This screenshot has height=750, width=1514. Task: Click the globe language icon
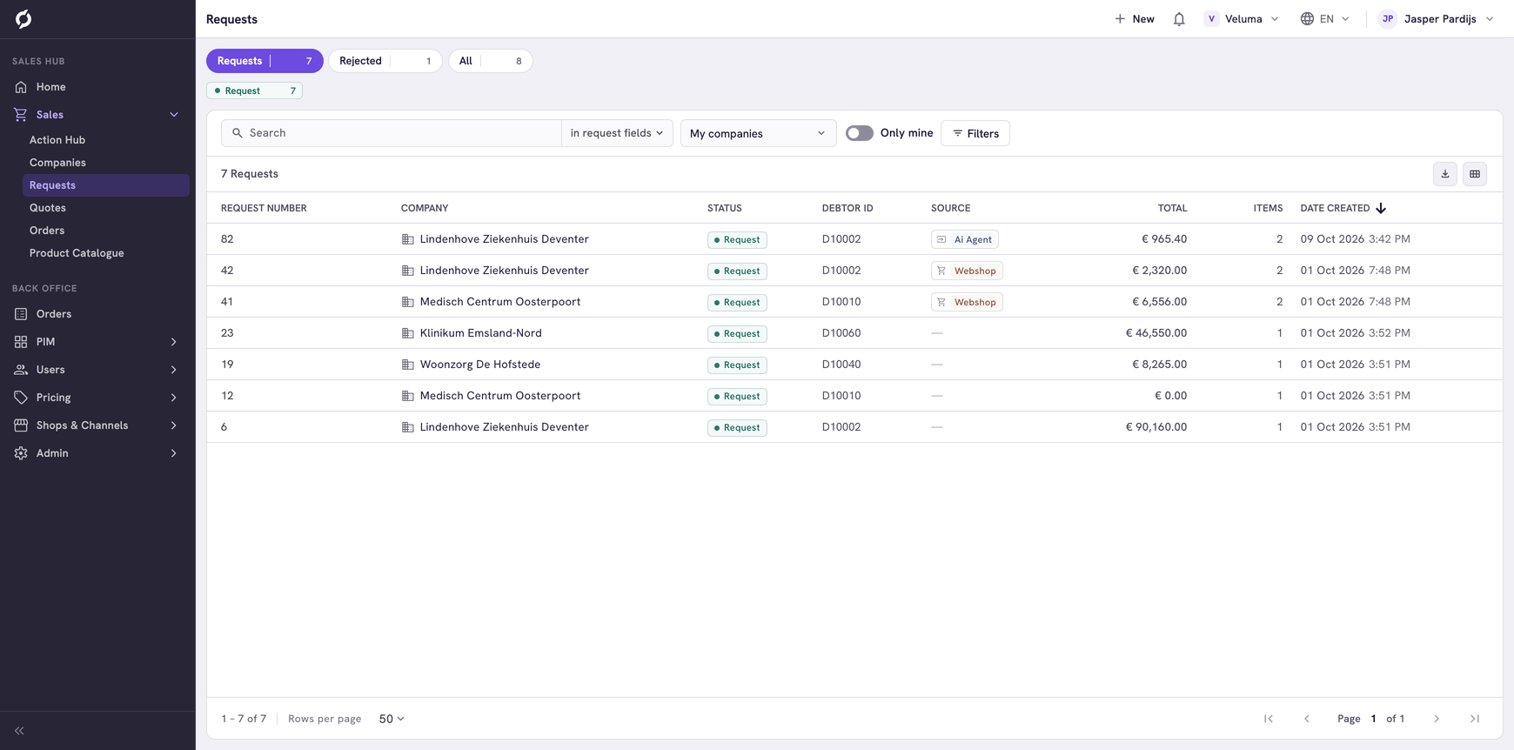[x=1307, y=19]
